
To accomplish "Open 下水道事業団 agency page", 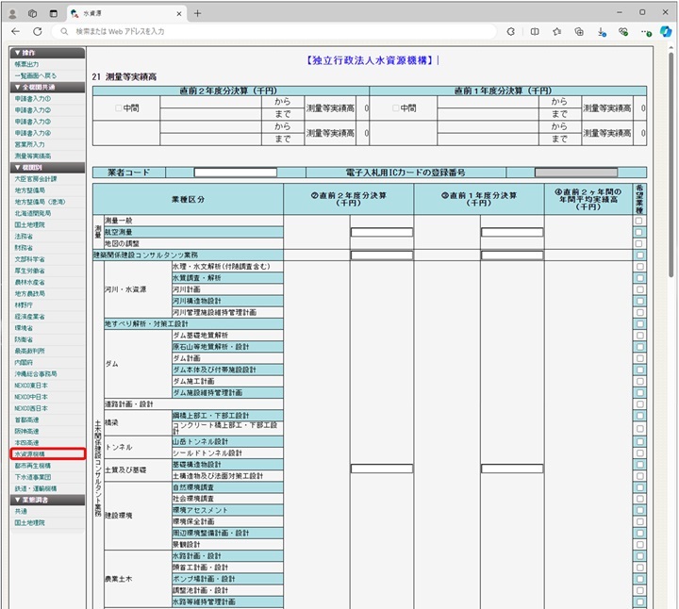I will coord(32,477).
